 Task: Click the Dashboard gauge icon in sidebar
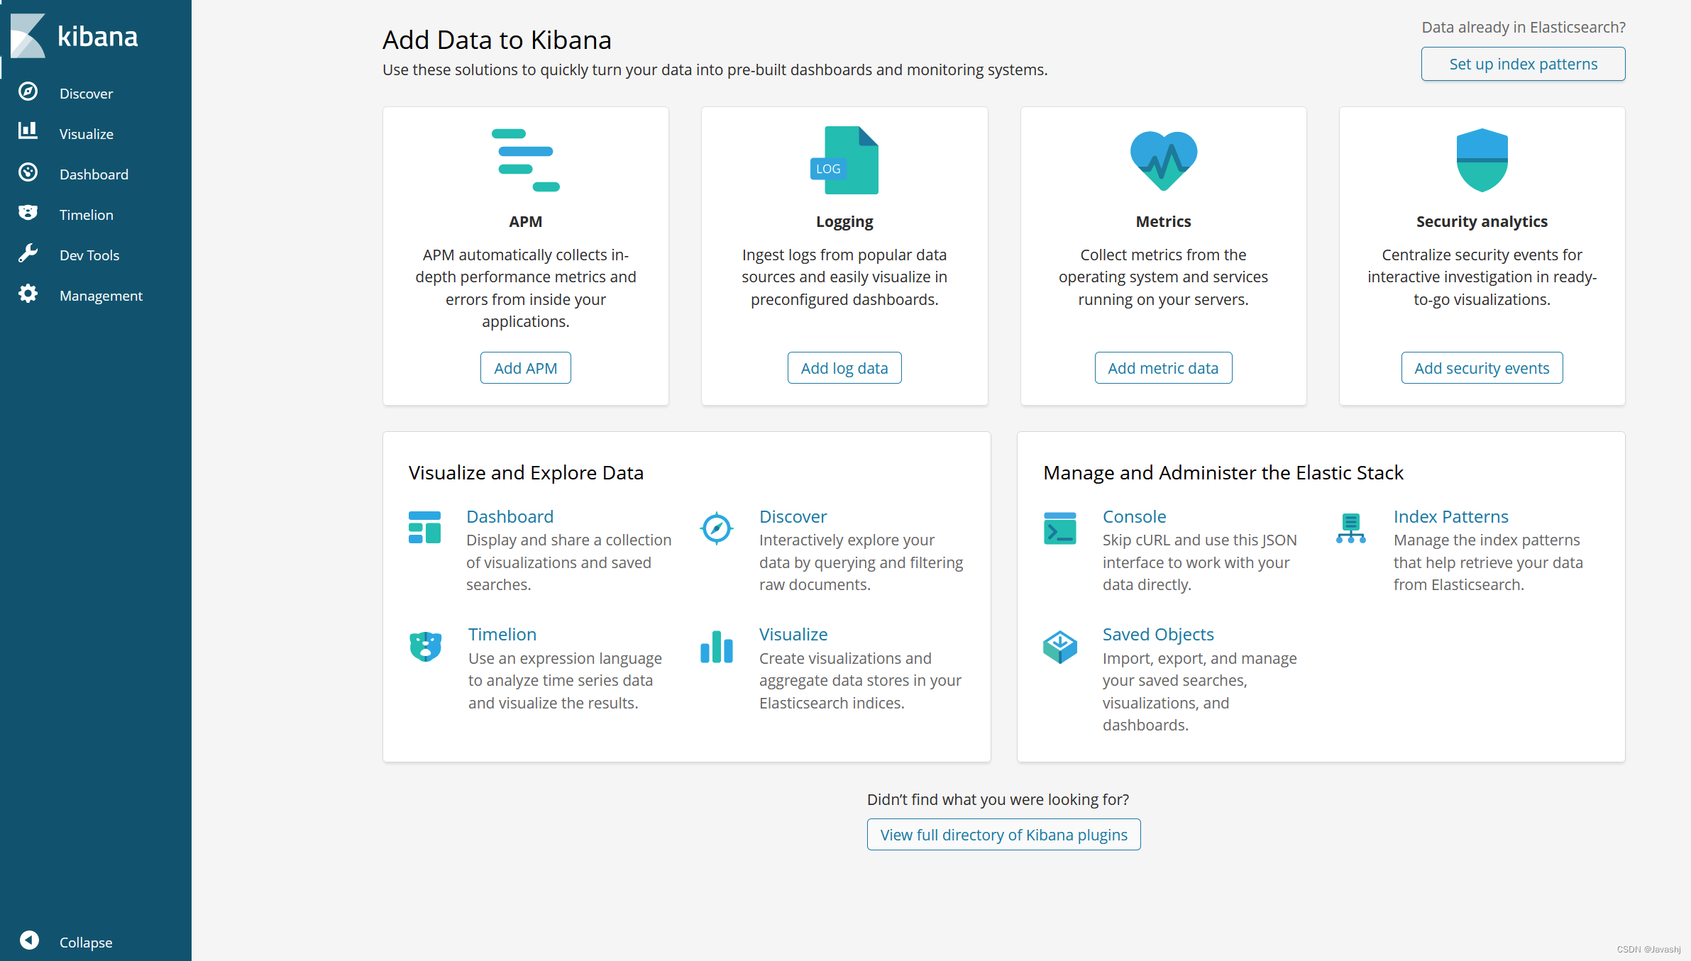28,173
